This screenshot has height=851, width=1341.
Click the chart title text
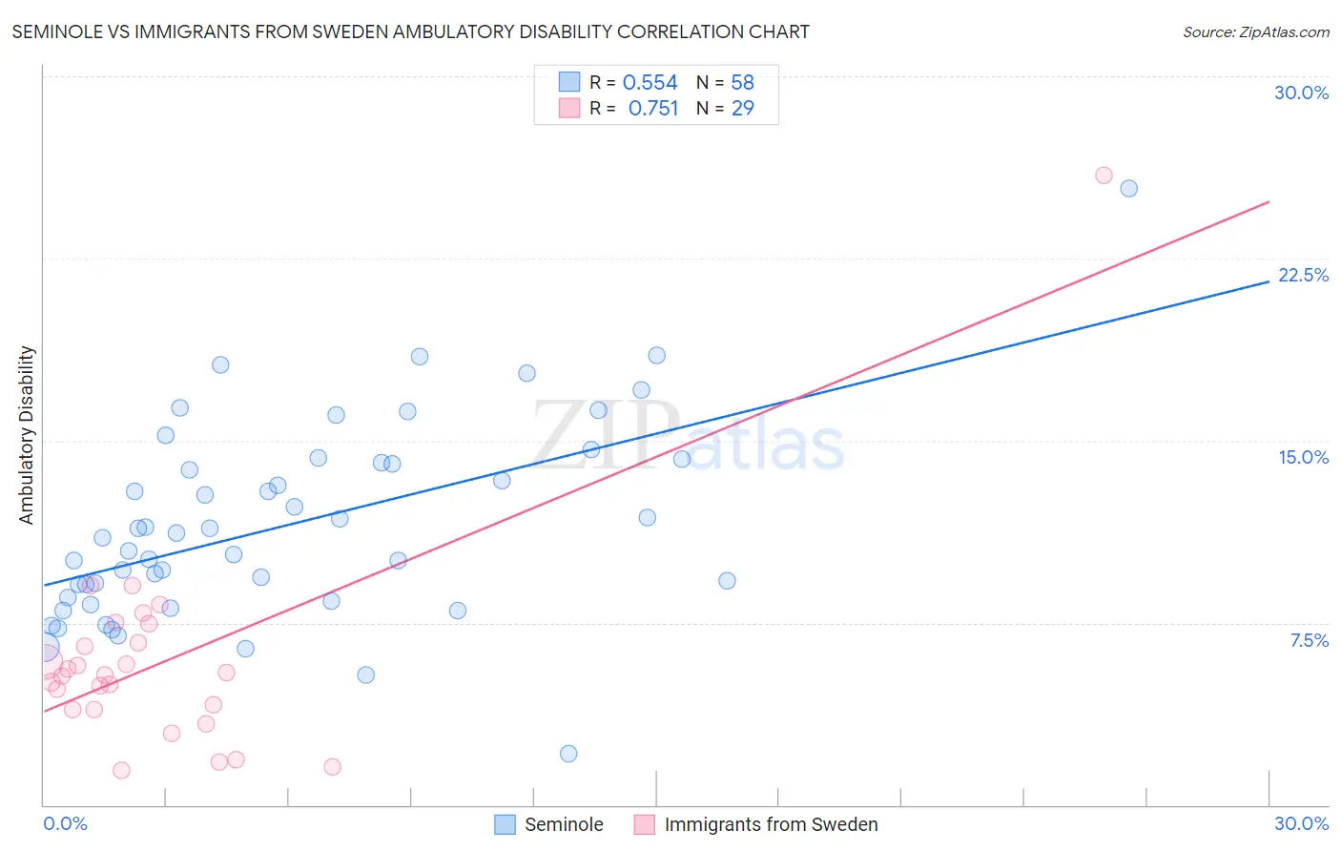tap(411, 31)
